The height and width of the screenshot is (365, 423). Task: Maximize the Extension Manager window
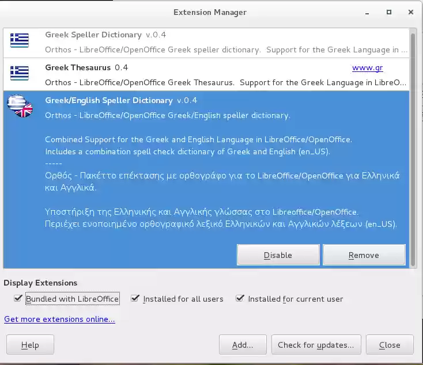389,12
